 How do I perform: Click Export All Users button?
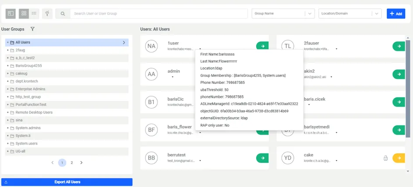[x=67, y=182]
